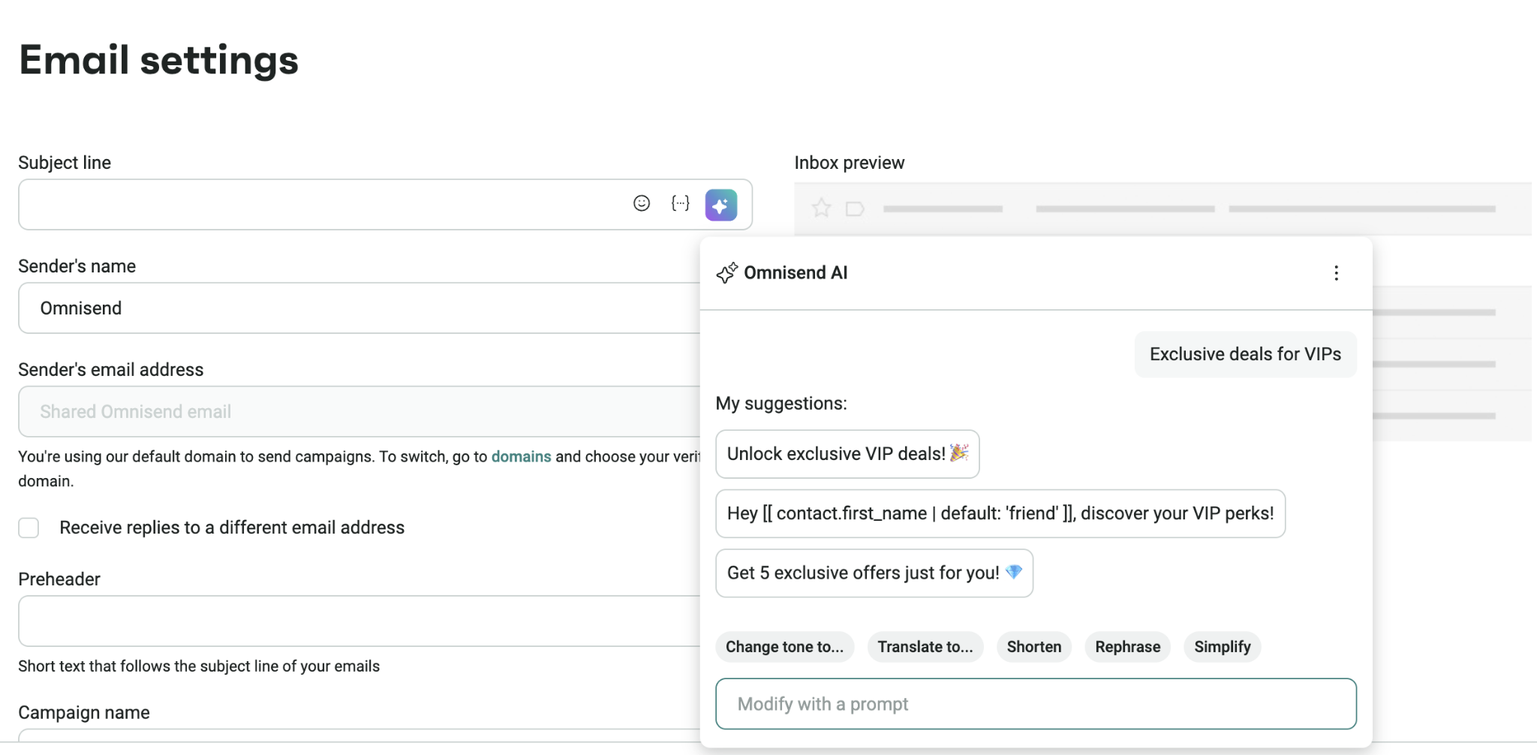Enable Receive replies to a different email address

29,528
